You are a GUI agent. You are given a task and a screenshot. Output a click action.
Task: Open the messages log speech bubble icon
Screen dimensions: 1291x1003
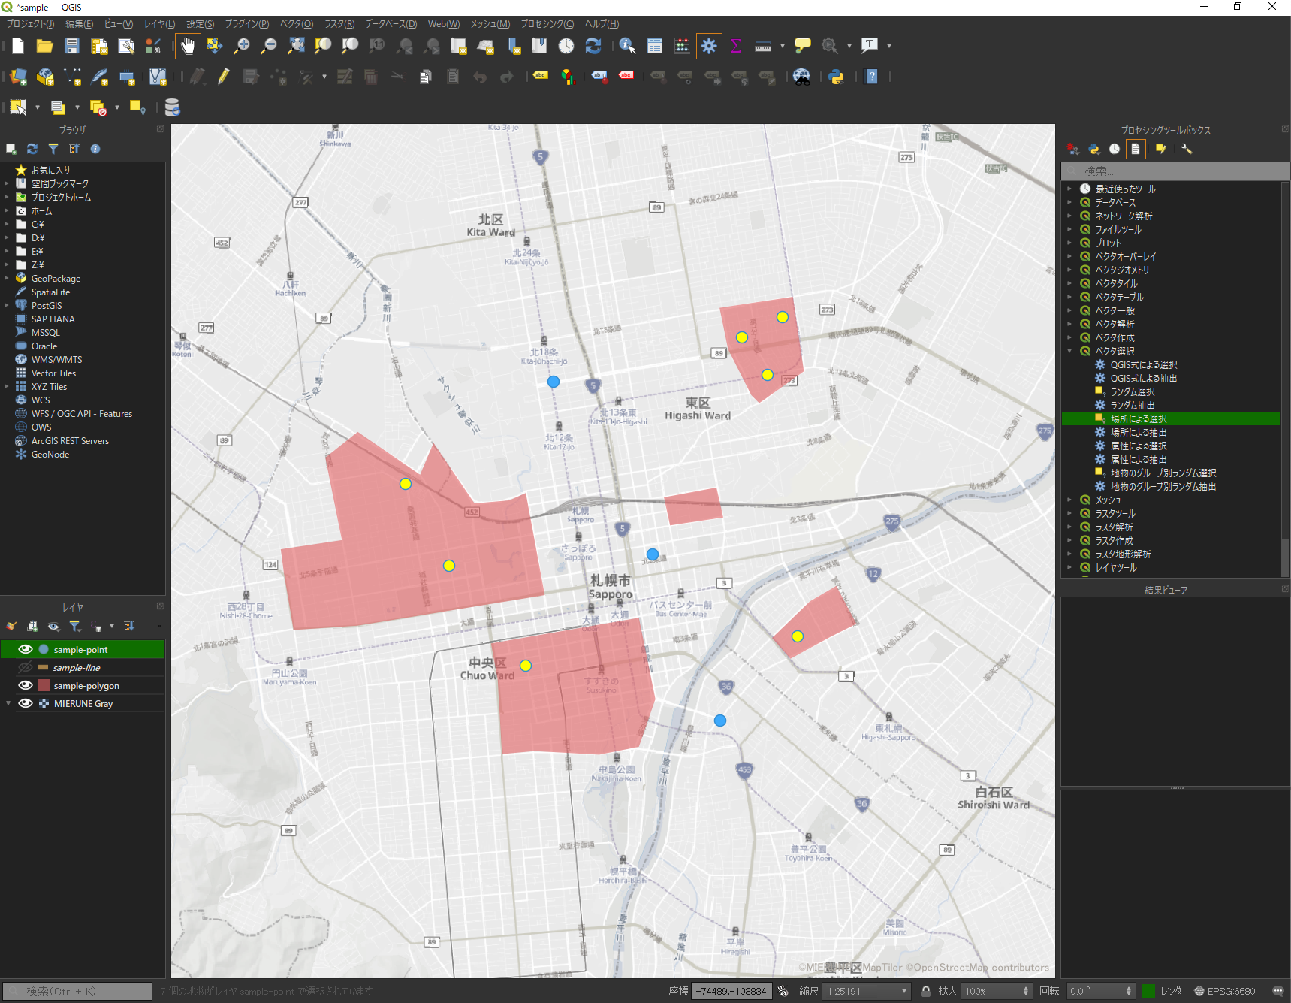[1278, 991]
